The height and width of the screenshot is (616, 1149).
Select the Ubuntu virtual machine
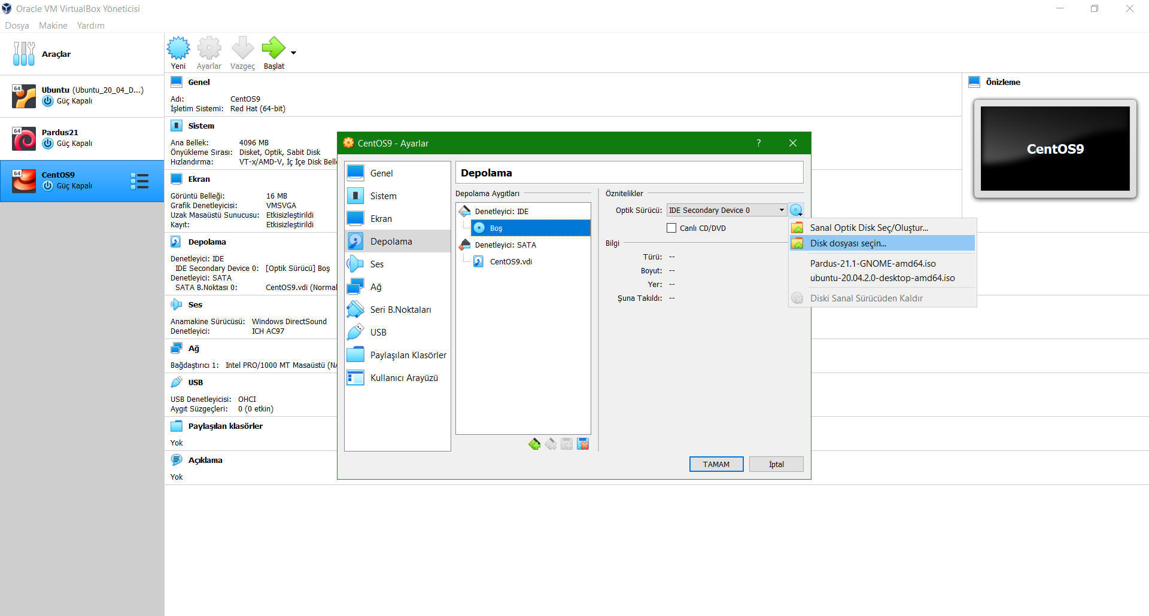(82, 96)
